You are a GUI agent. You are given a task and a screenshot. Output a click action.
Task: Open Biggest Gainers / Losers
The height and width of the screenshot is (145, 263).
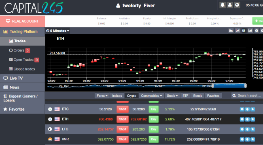coord(22,98)
